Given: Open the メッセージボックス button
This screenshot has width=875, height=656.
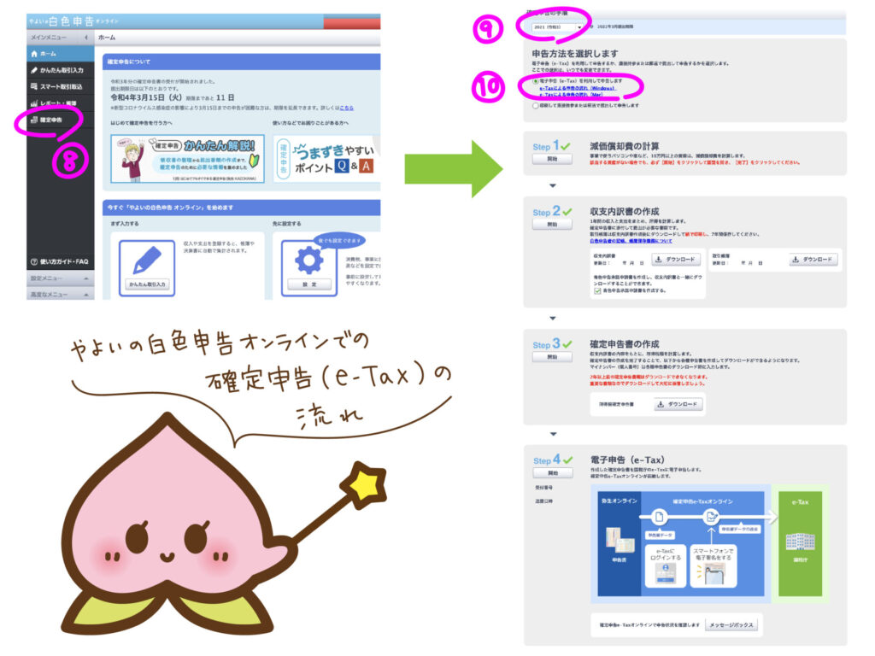Looking at the screenshot, I should pyautogui.click(x=731, y=625).
